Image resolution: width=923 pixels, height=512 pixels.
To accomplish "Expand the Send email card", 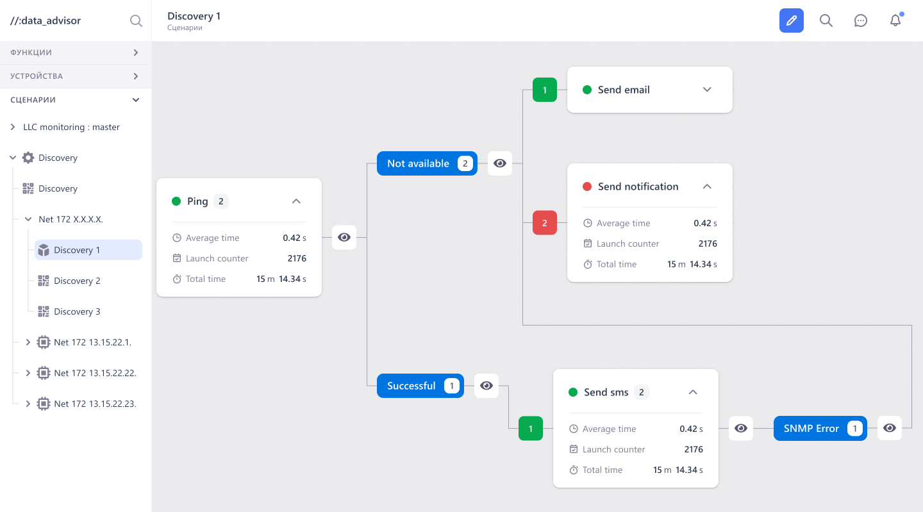I will click(x=707, y=90).
